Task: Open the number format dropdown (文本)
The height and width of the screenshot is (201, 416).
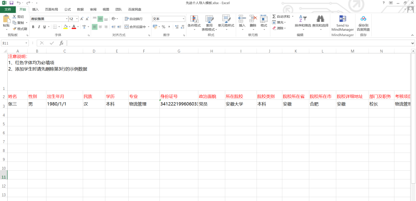Action: click(x=183, y=19)
